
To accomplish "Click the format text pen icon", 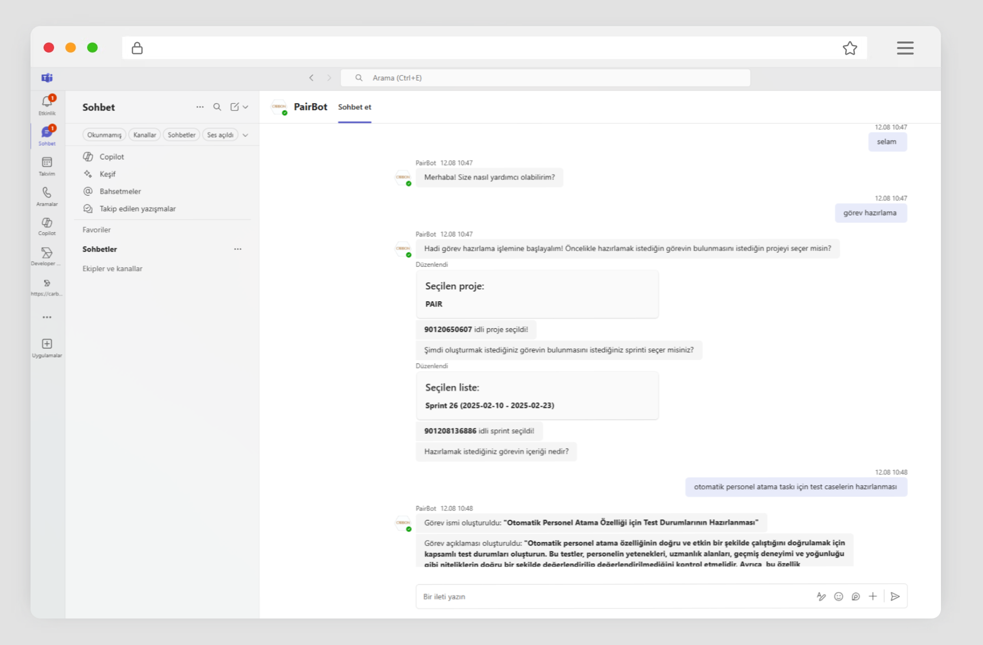I will tap(821, 596).
